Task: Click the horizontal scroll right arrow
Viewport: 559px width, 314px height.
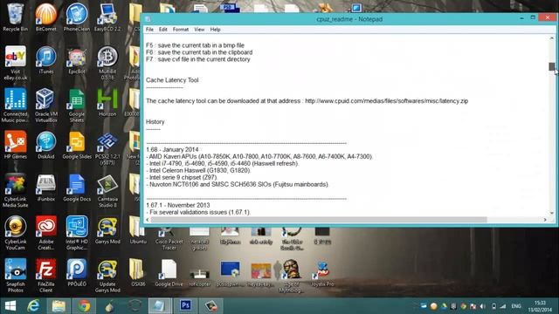Action: click(545, 220)
